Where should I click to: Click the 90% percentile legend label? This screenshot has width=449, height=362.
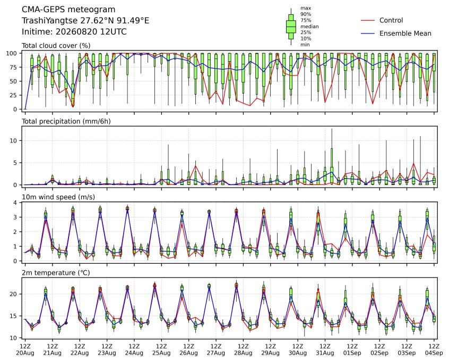[306, 14]
